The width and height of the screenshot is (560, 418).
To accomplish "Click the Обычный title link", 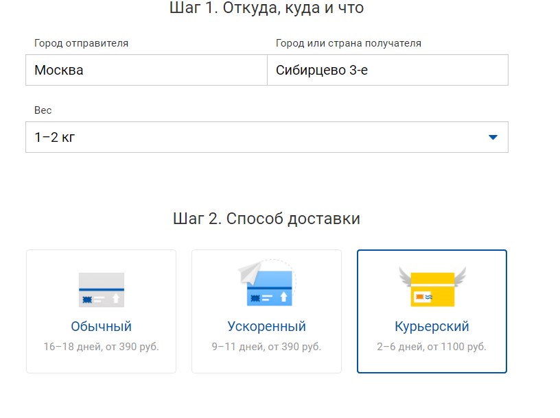I will [101, 326].
